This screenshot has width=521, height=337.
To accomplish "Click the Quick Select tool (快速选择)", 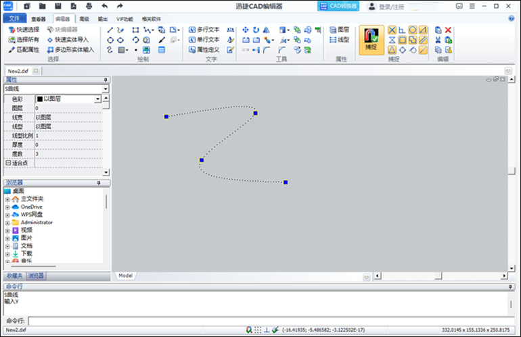I will click(24, 30).
